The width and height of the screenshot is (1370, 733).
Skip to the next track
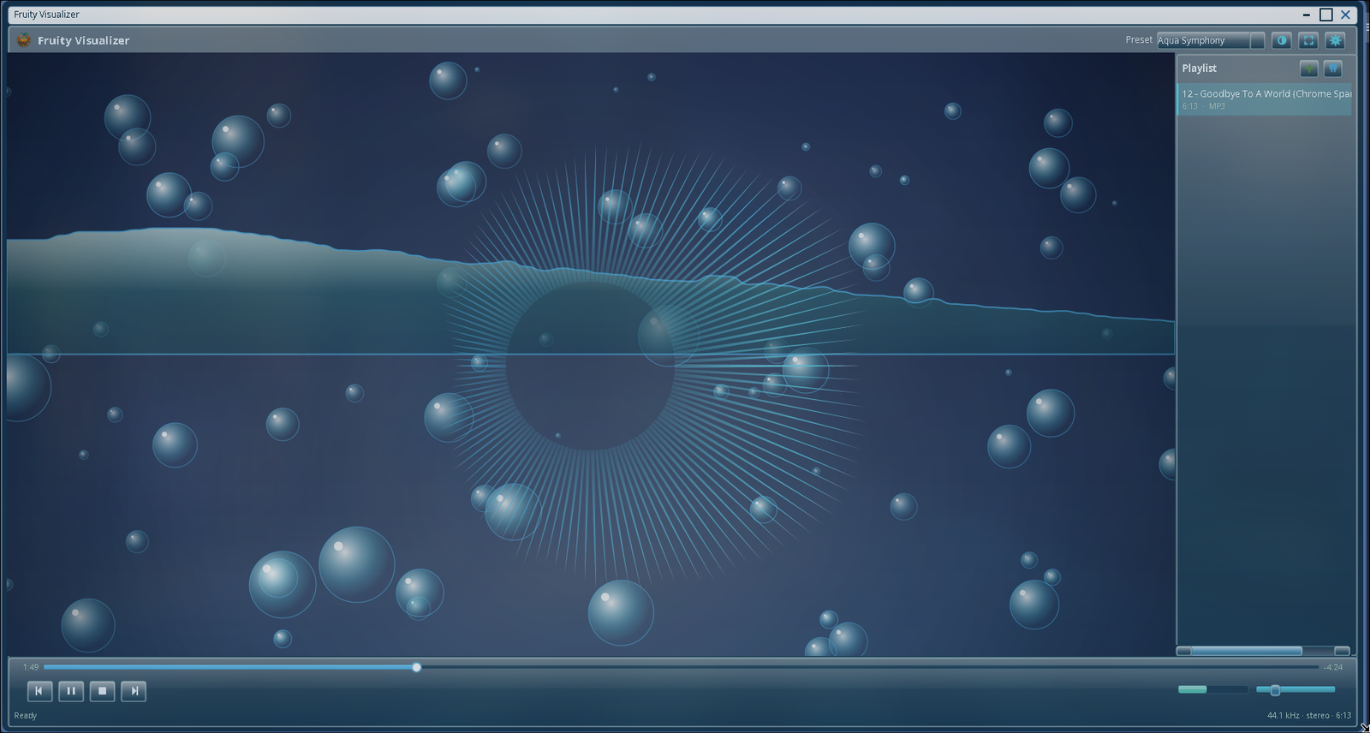click(134, 691)
